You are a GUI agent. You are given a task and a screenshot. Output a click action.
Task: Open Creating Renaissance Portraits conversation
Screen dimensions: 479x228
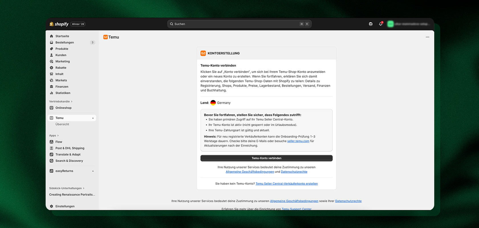coord(72,195)
